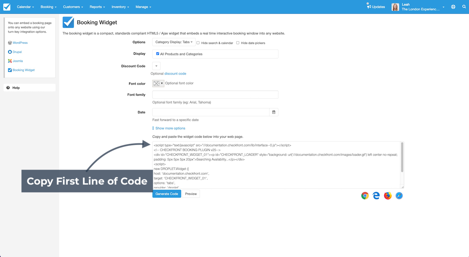Click the WordPress logo icon in sidebar
The width and height of the screenshot is (469, 257).
click(x=10, y=43)
